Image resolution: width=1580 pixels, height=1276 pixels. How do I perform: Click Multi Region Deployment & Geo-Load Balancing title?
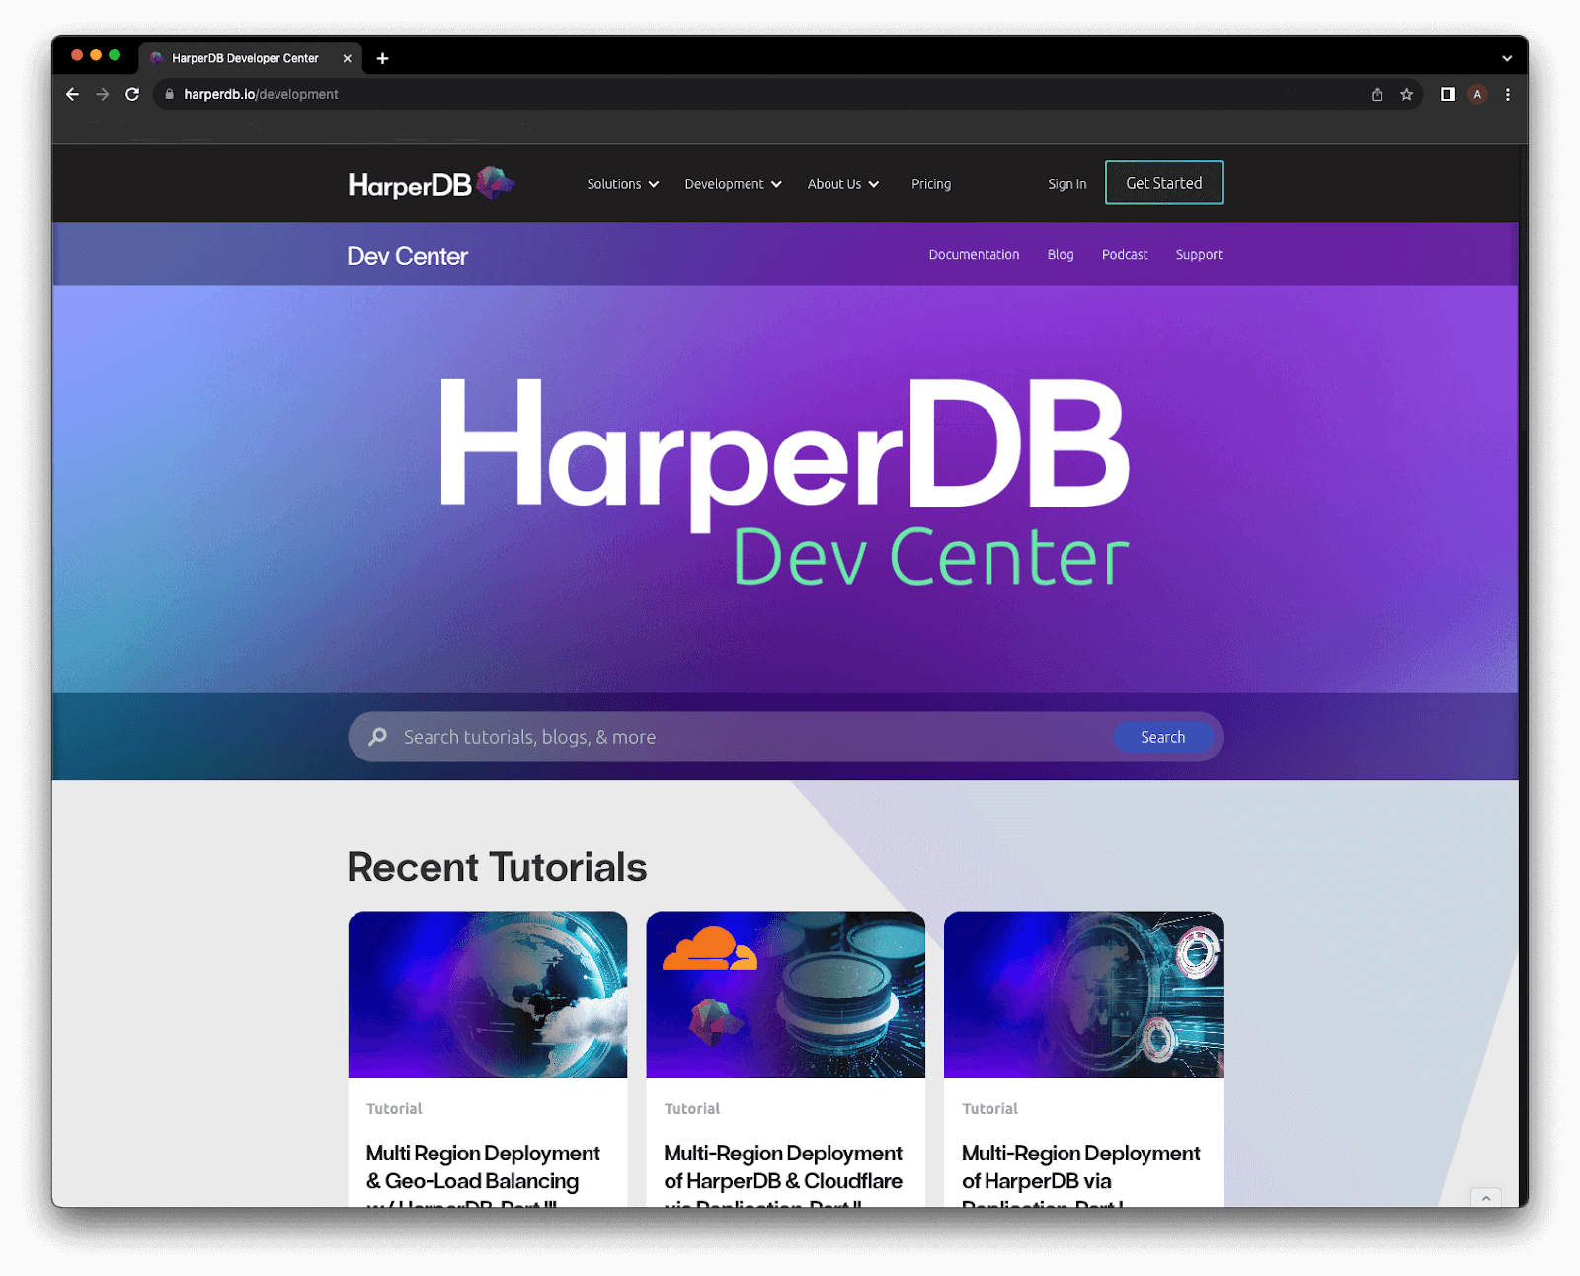(483, 1175)
